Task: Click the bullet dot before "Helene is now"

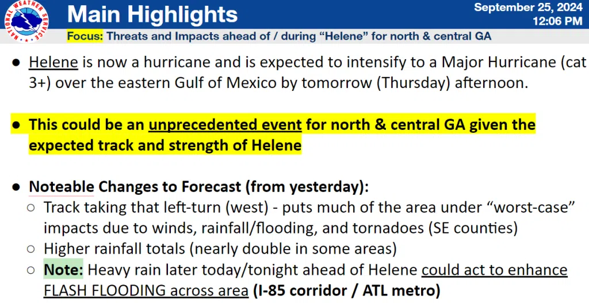Action: pos(17,63)
